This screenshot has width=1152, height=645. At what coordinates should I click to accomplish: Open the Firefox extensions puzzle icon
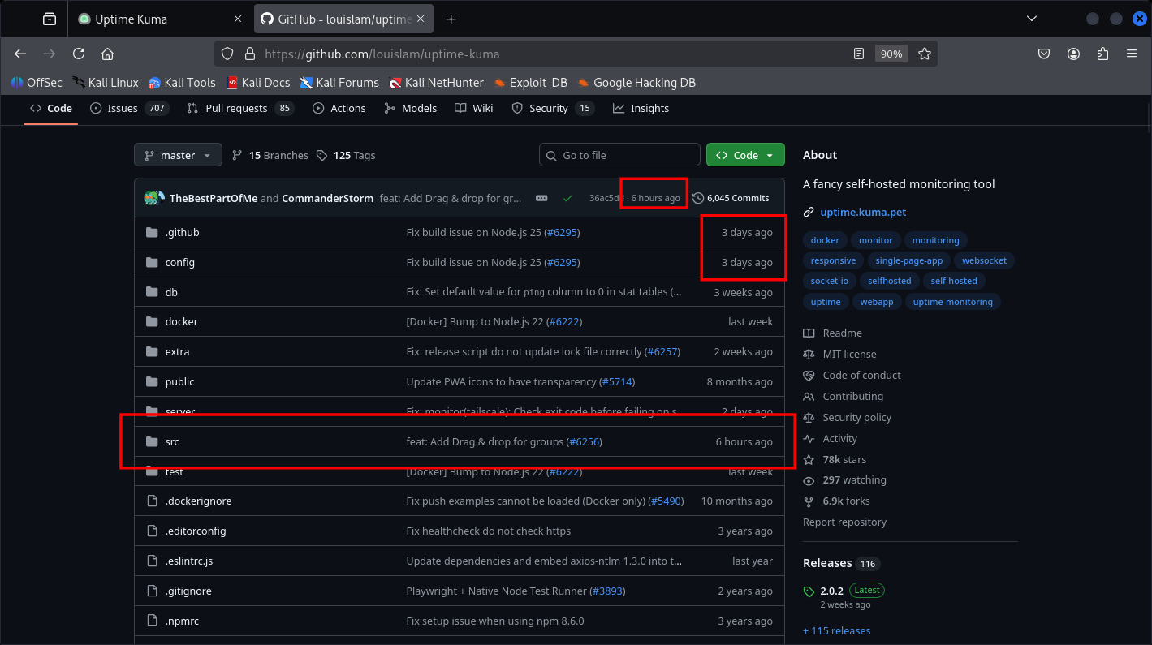pyautogui.click(x=1102, y=54)
